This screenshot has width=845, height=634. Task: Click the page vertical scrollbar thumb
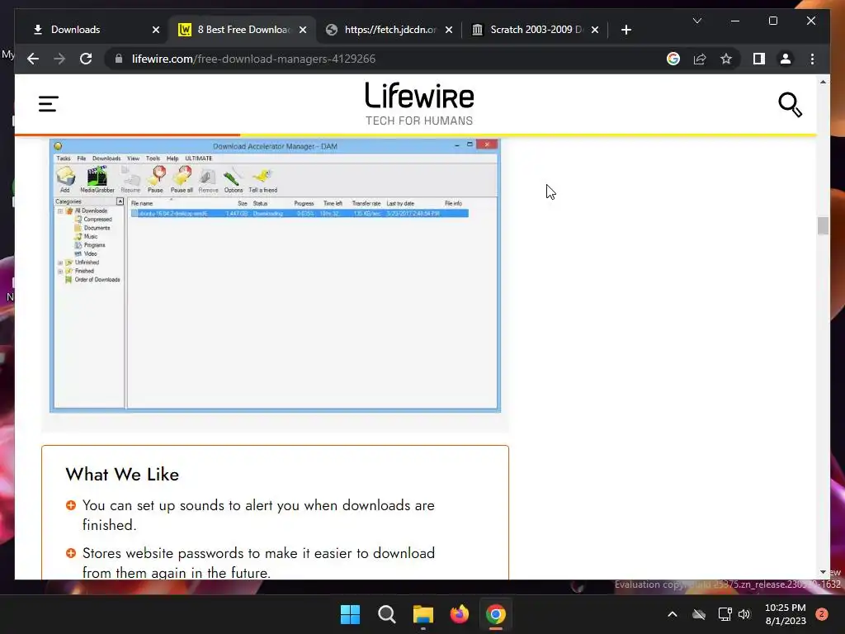(x=823, y=226)
